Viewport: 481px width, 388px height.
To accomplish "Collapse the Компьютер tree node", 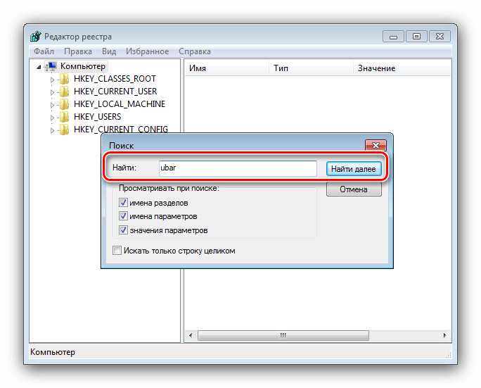I will click(39, 67).
